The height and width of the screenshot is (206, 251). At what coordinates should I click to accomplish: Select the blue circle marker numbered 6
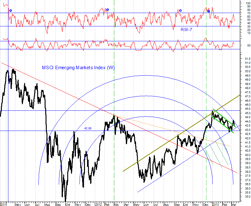pyautogui.click(x=180, y=11)
